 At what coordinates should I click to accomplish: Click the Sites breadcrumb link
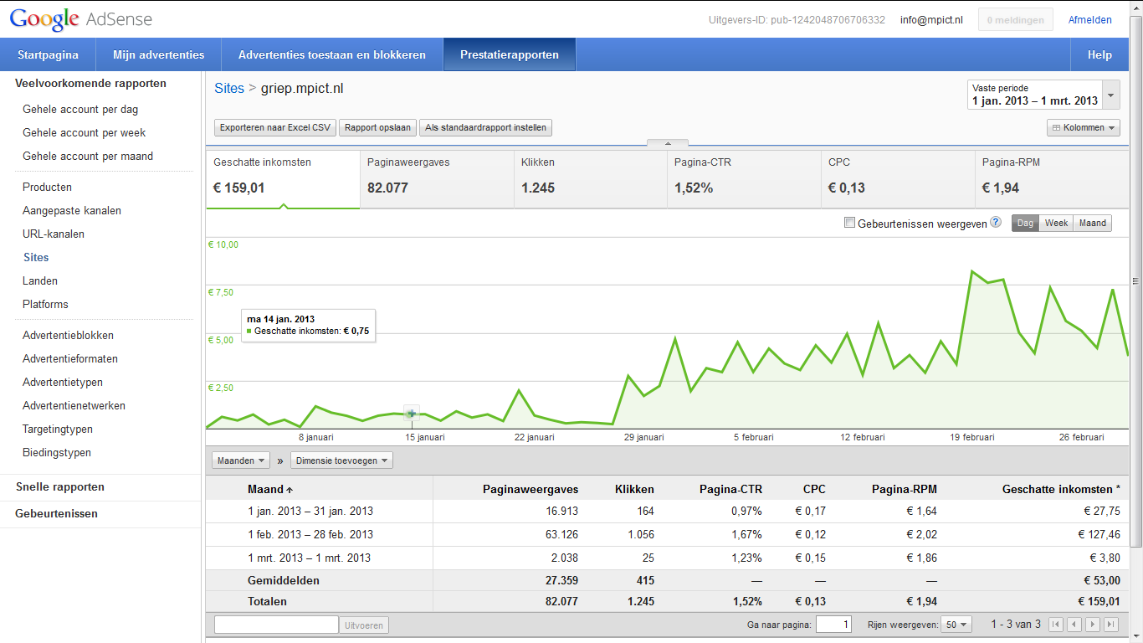[x=229, y=88]
